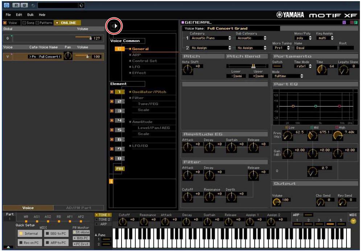Click the Output Volume knob

pyautogui.click(x=276, y=202)
